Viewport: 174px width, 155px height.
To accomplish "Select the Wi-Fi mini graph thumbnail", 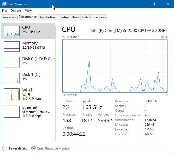I will click(x=12, y=94).
